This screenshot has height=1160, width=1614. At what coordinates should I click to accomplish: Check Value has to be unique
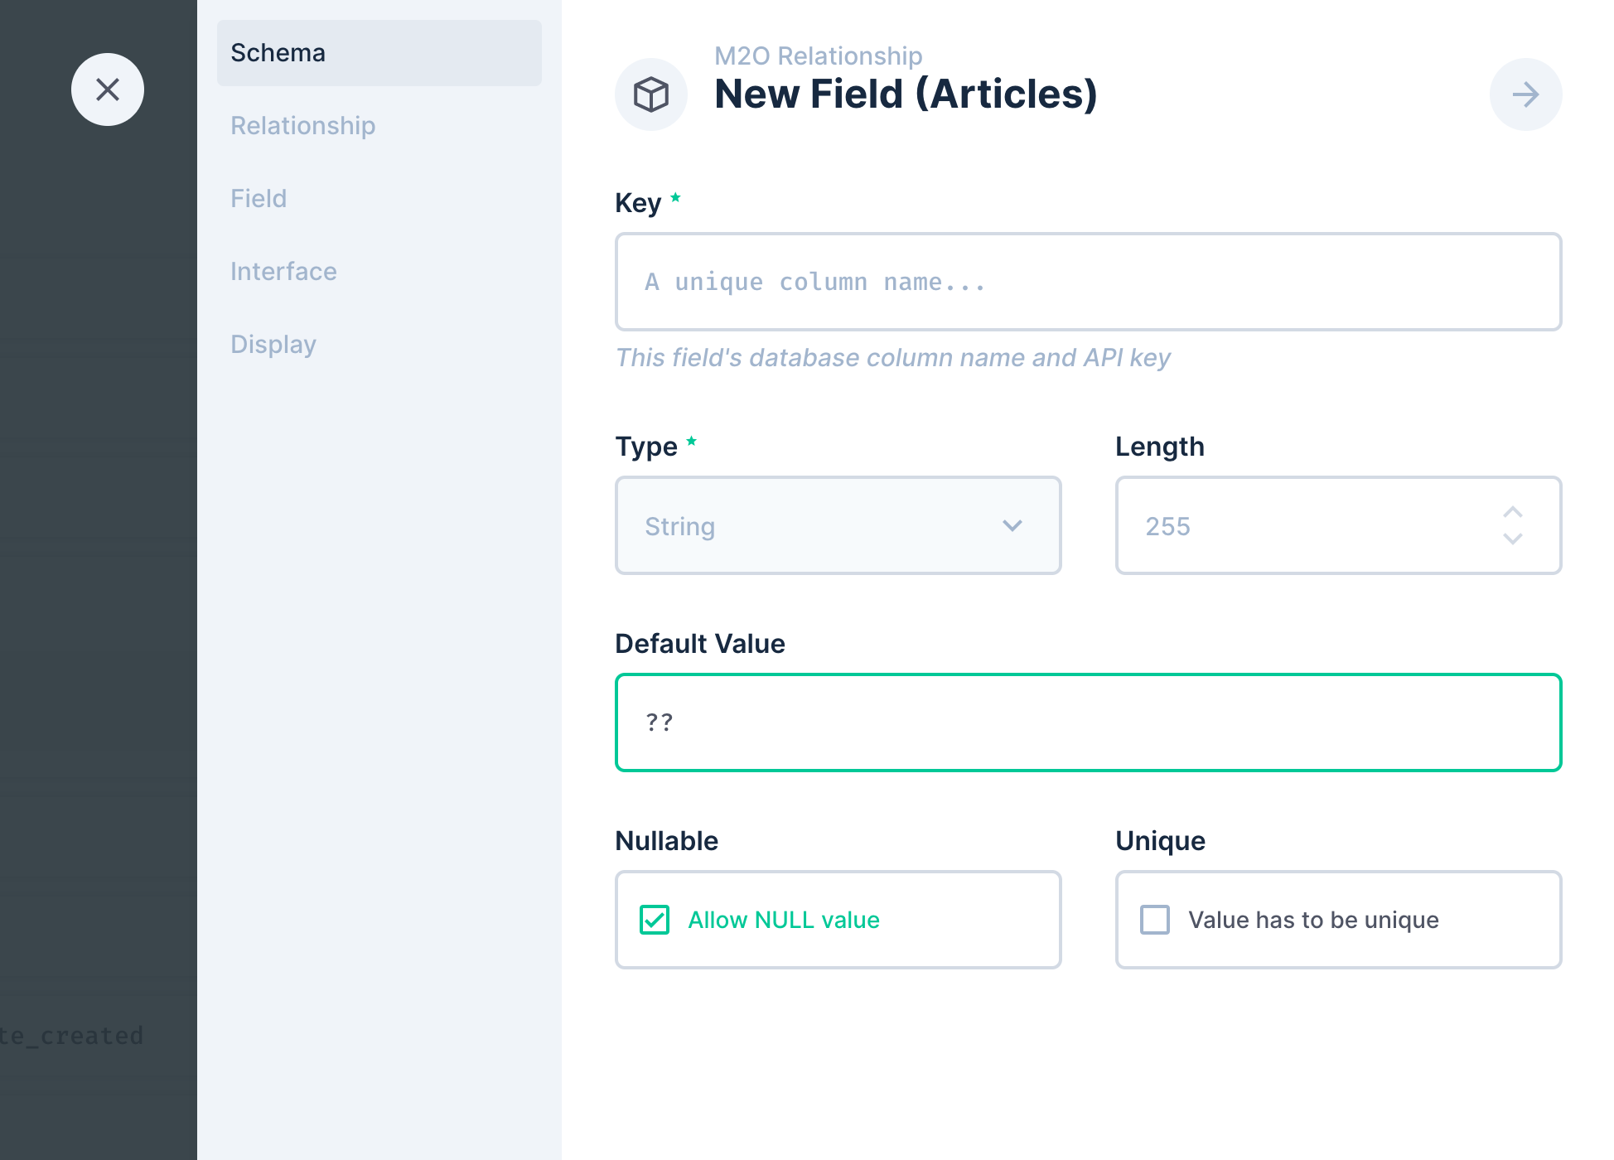(x=1155, y=920)
